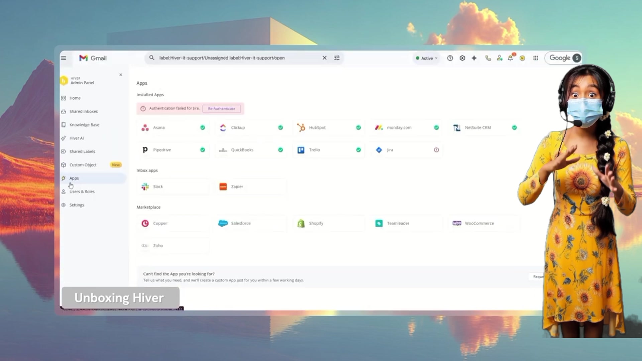
Task: Open the Asana installed app card
Action: [x=173, y=128]
